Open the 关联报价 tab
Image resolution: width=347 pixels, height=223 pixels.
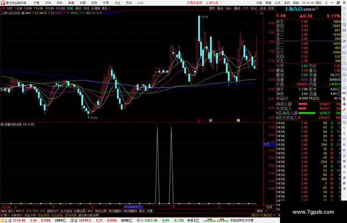tap(17, 215)
